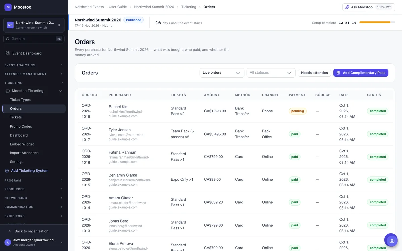Click the Moostoo logo icon
Screen dimensions: 402x251
click(8, 7)
